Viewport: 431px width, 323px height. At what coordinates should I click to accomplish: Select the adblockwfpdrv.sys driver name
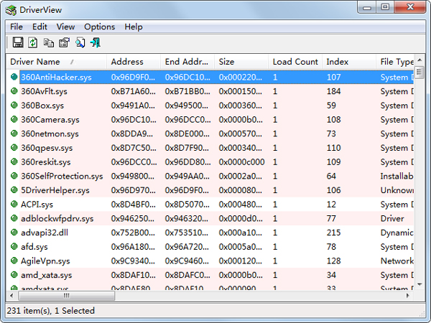click(x=57, y=219)
